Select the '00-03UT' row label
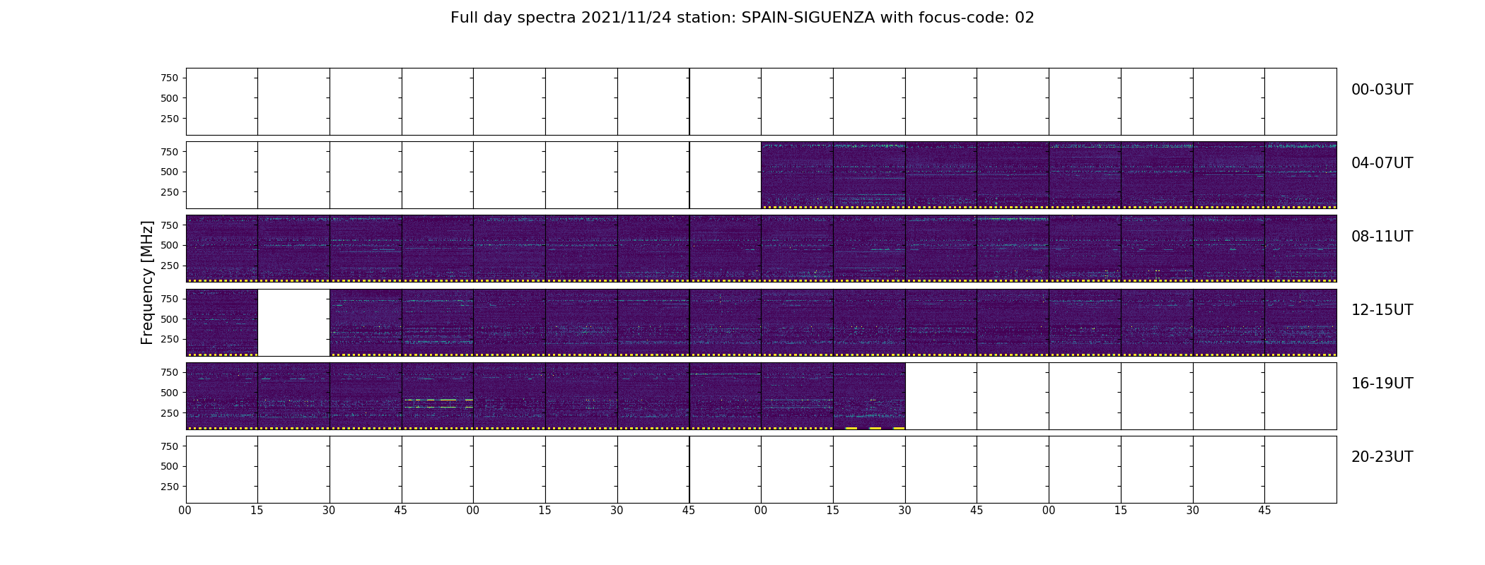The width and height of the screenshot is (1485, 565). click(x=1382, y=90)
